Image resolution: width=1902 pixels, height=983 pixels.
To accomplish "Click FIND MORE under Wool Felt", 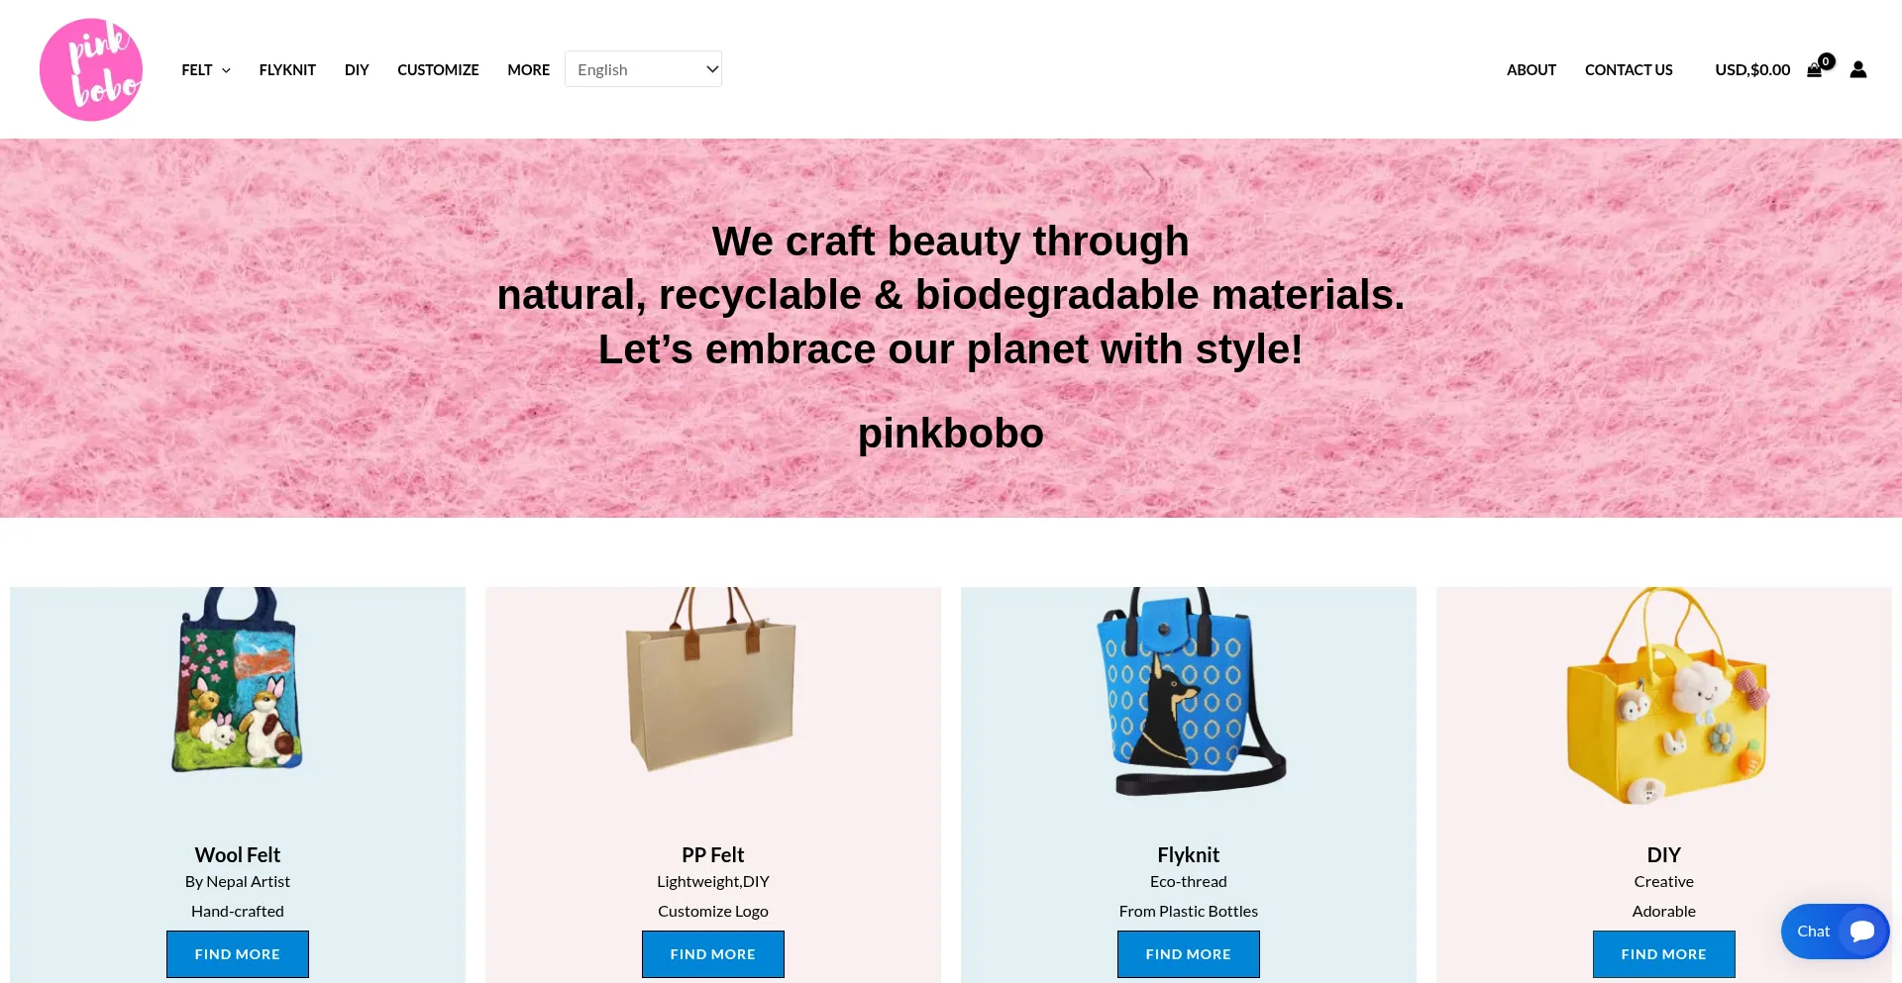I will pyautogui.click(x=238, y=954).
